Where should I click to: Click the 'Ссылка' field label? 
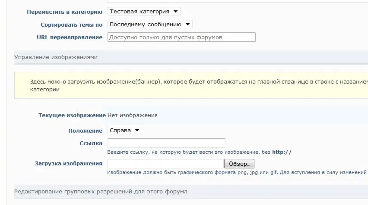tap(91, 143)
